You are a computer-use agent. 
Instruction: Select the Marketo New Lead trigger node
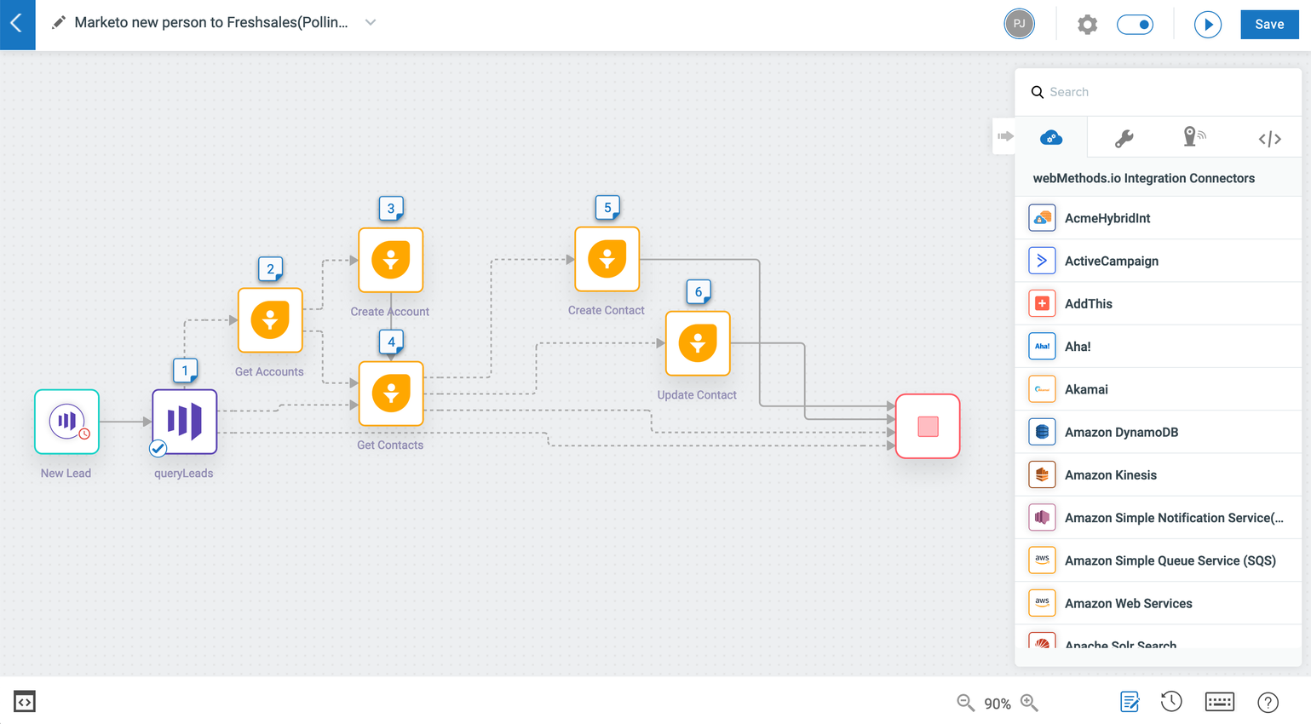pos(66,421)
